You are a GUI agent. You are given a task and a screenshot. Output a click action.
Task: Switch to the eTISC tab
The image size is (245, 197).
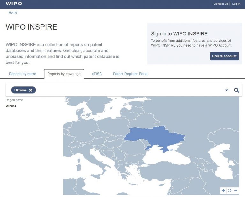pyautogui.click(x=97, y=74)
